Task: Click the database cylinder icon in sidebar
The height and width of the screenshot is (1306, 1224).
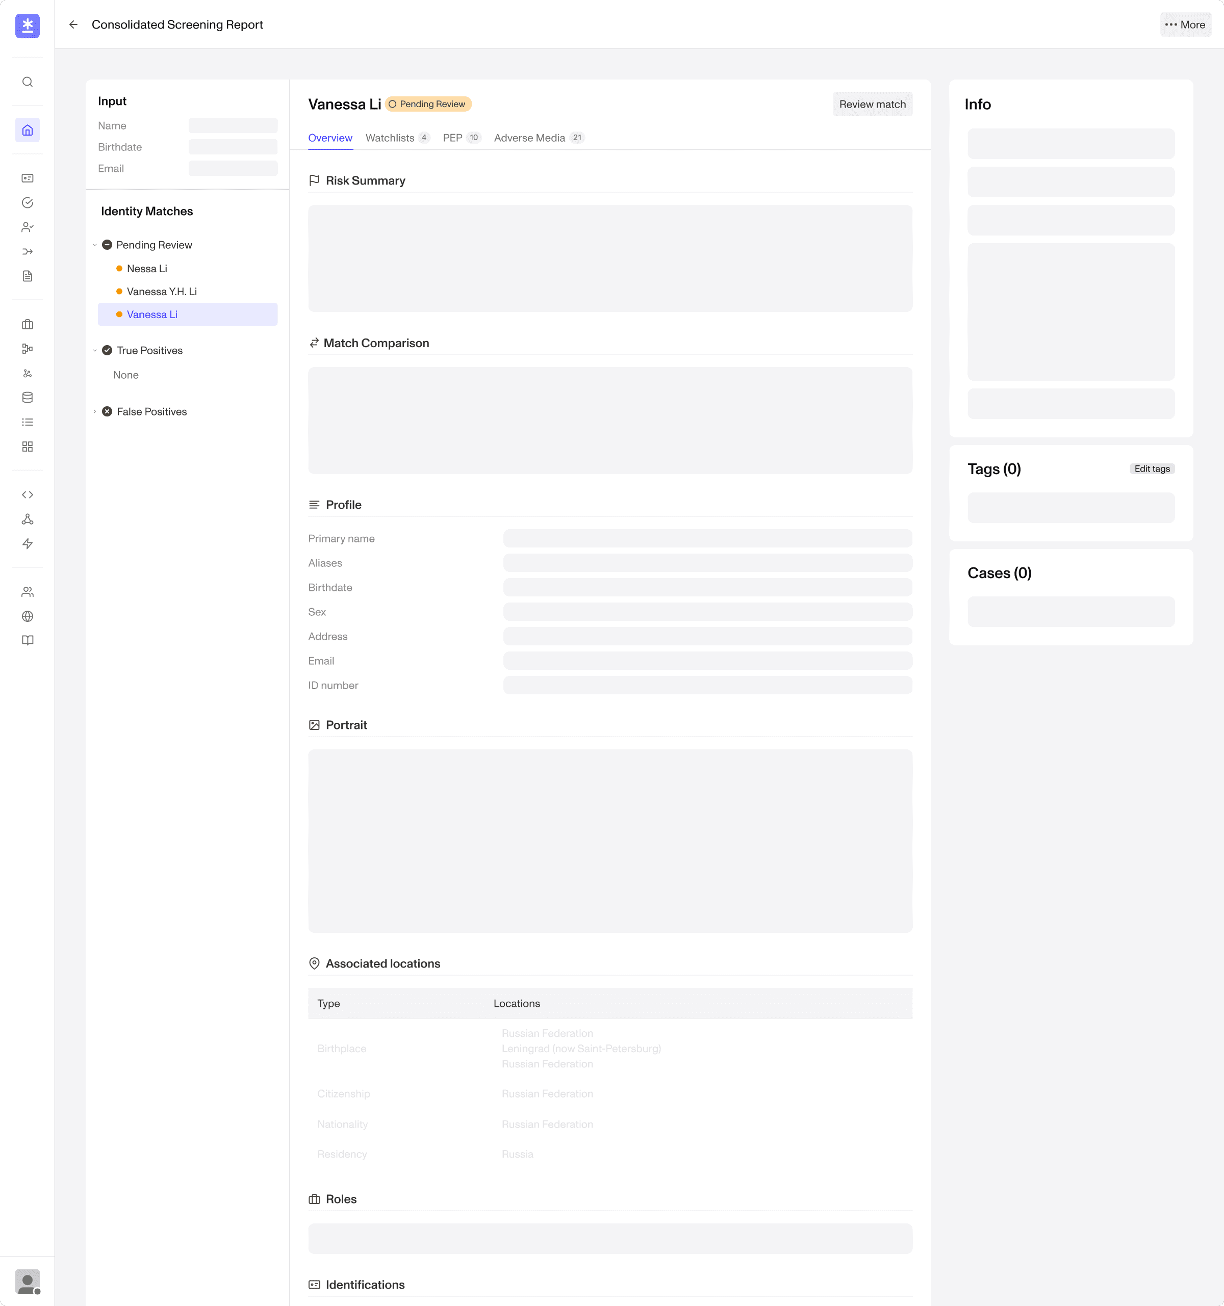Action: 27,398
